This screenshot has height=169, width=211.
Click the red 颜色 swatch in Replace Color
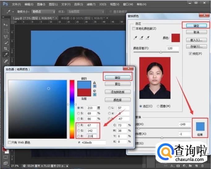(x=176, y=38)
